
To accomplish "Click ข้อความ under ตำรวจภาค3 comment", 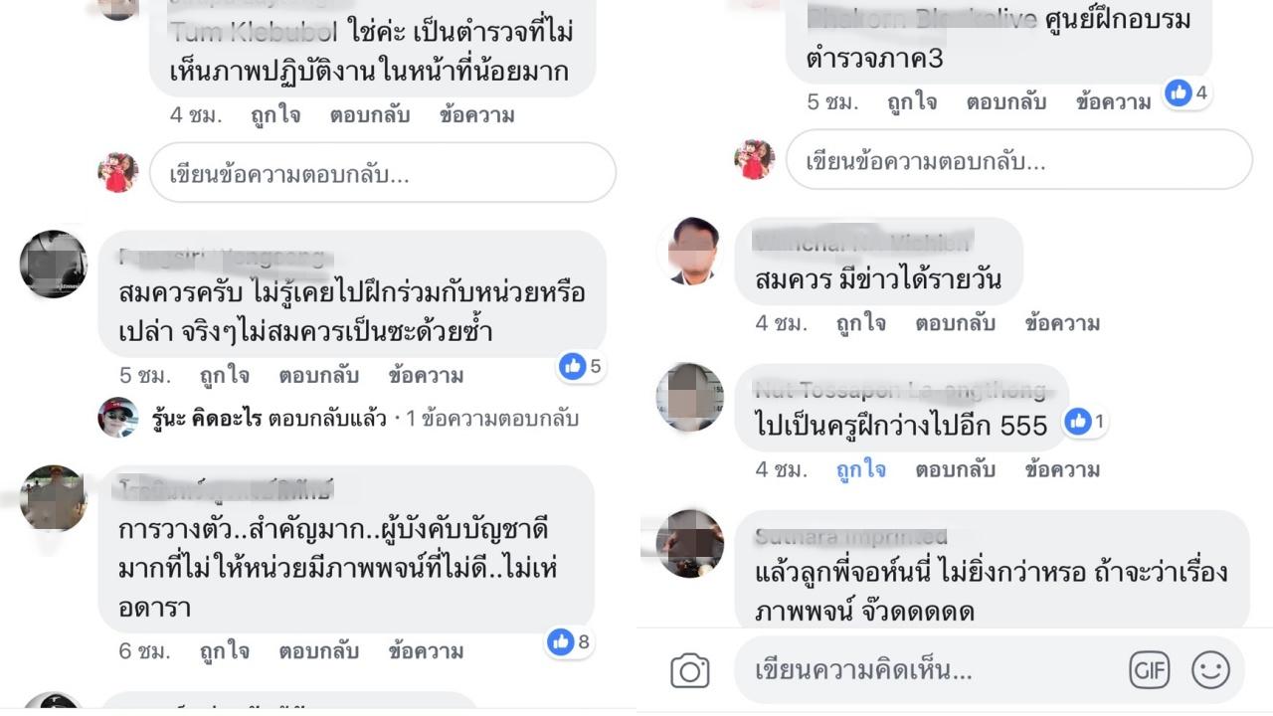I will tap(1113, 101).
